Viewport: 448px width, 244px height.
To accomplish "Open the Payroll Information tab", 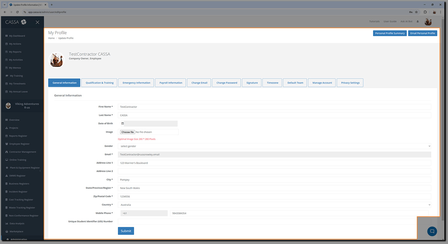I will pyautogui.click(x=171, y=83).
